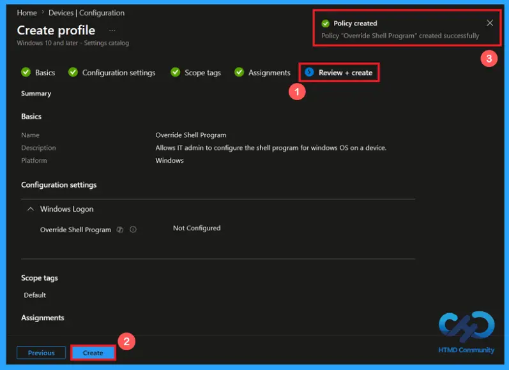Click the Configuration settings section heading
The height and width of the screenshot is (370, 509).
[x=59, y=185]
